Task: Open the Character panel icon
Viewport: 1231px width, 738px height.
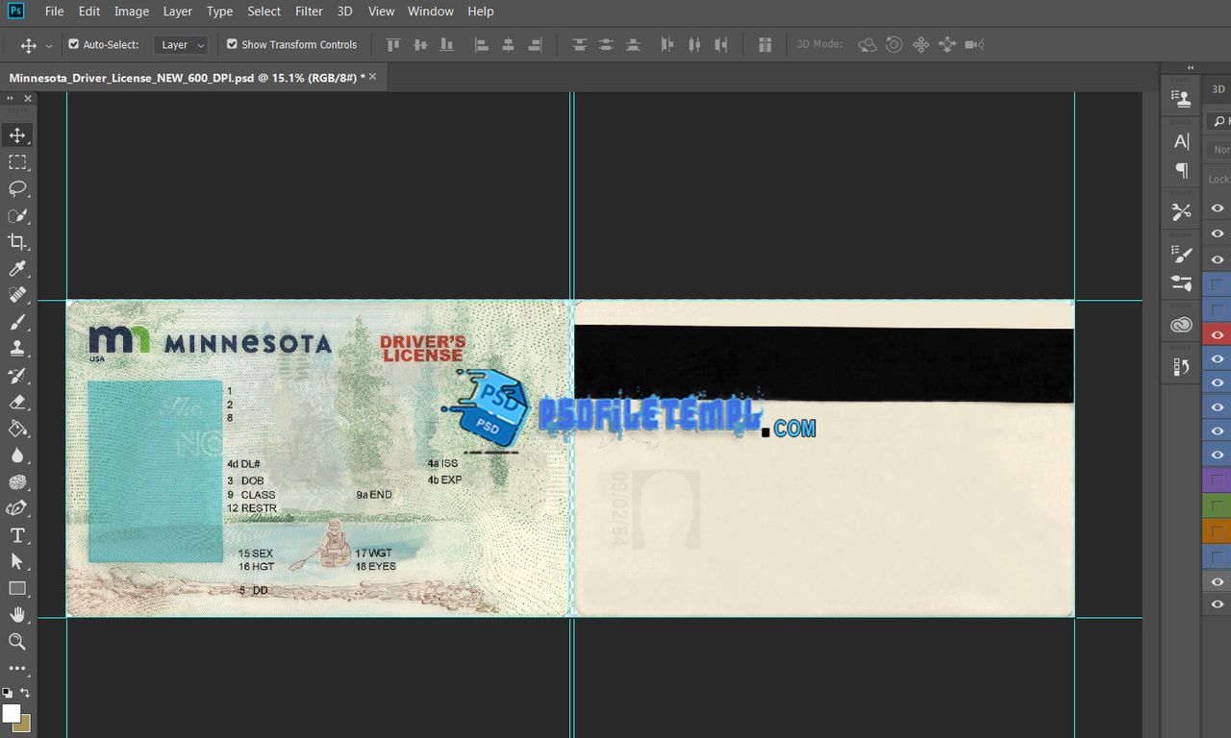Action: [x=1182, y=141]
